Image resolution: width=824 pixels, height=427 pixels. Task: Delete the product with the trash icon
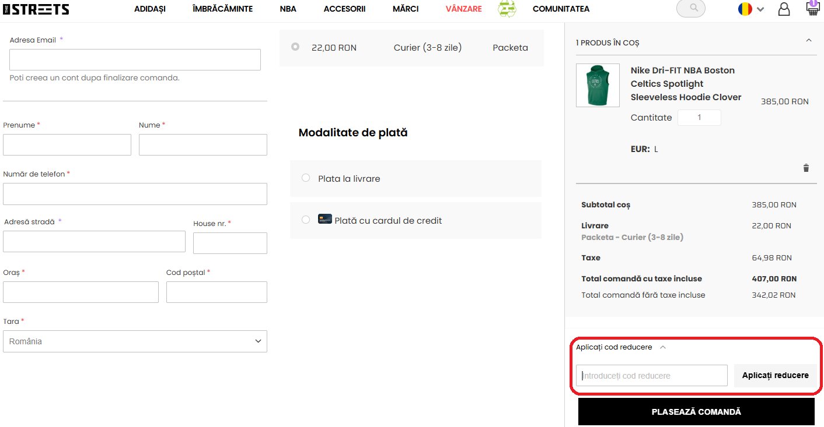pos(806,168)
